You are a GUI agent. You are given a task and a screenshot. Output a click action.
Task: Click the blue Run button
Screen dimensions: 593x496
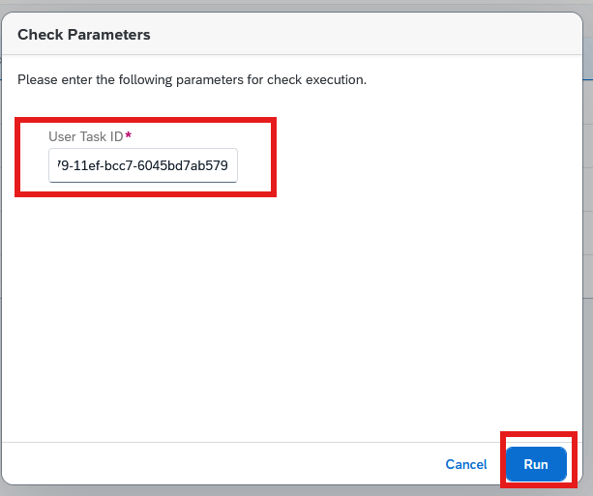536,464
